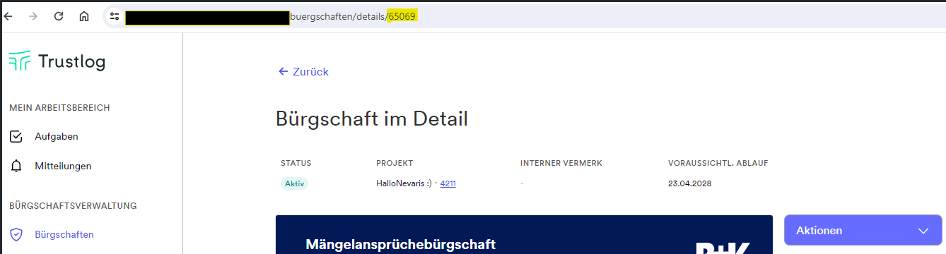Open project link 4211

448,183
